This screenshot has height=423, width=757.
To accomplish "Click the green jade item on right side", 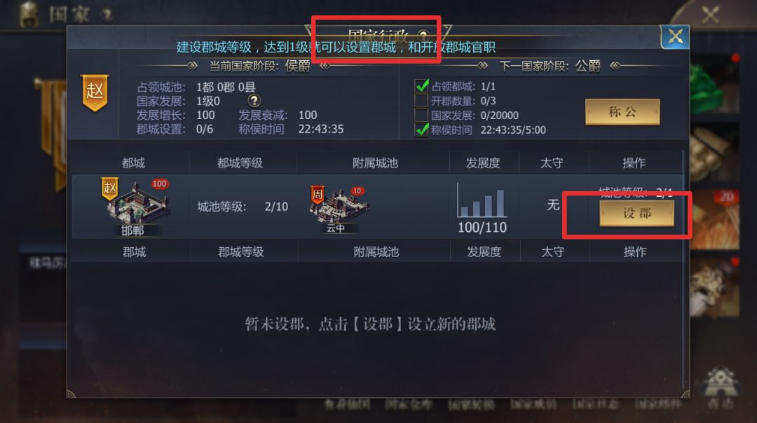I will (x=714, y=84).
